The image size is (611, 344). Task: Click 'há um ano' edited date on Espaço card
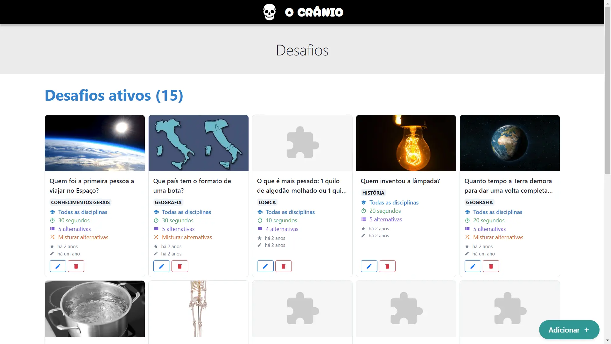[x=69, y=254]
